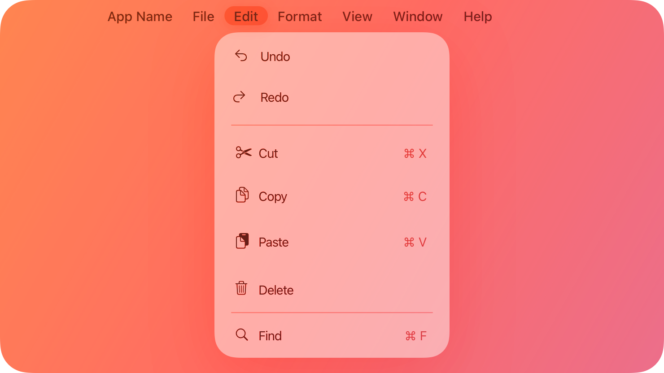Select Redo from the Edit menu
The image size is (664, 373).
tap(274, 97)
